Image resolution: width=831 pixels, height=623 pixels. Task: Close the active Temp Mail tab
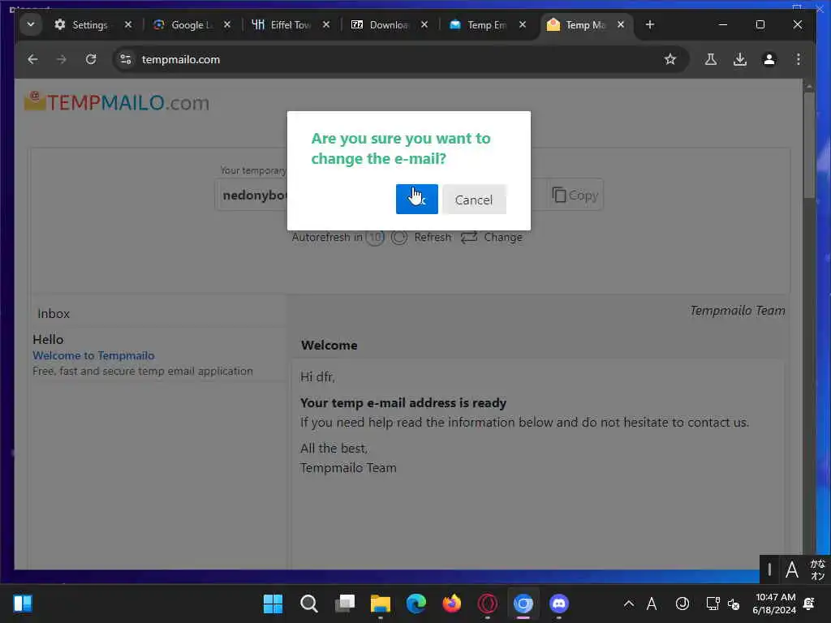[621, 24]
